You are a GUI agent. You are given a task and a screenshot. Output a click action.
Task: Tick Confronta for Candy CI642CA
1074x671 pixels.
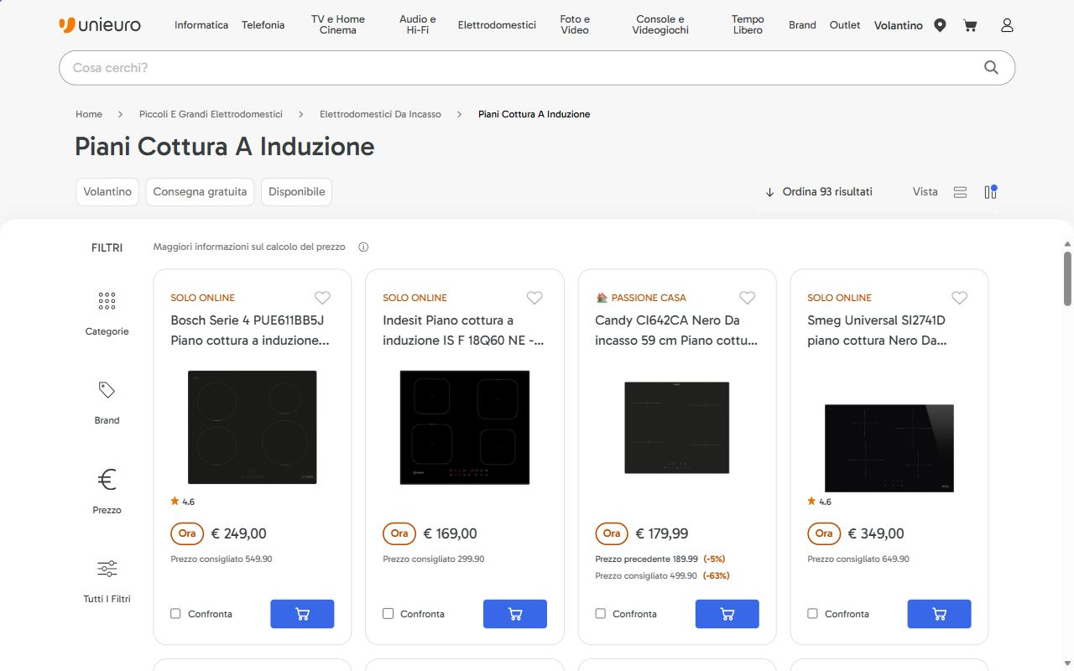coord(600,614)
